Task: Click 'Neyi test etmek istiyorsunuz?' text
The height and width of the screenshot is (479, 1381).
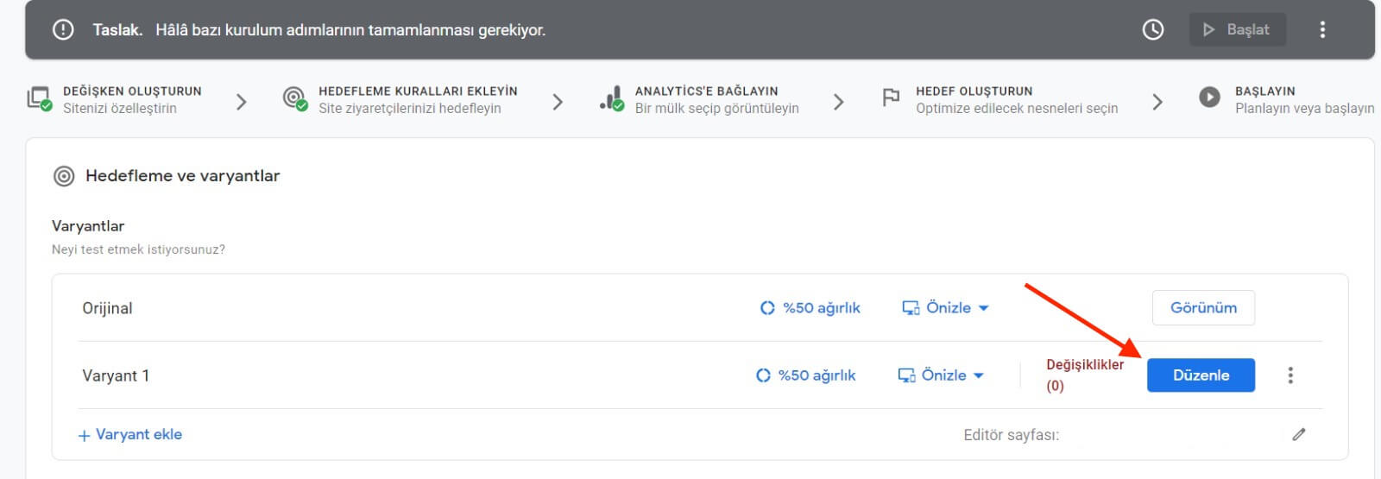Action: point(138,249)
